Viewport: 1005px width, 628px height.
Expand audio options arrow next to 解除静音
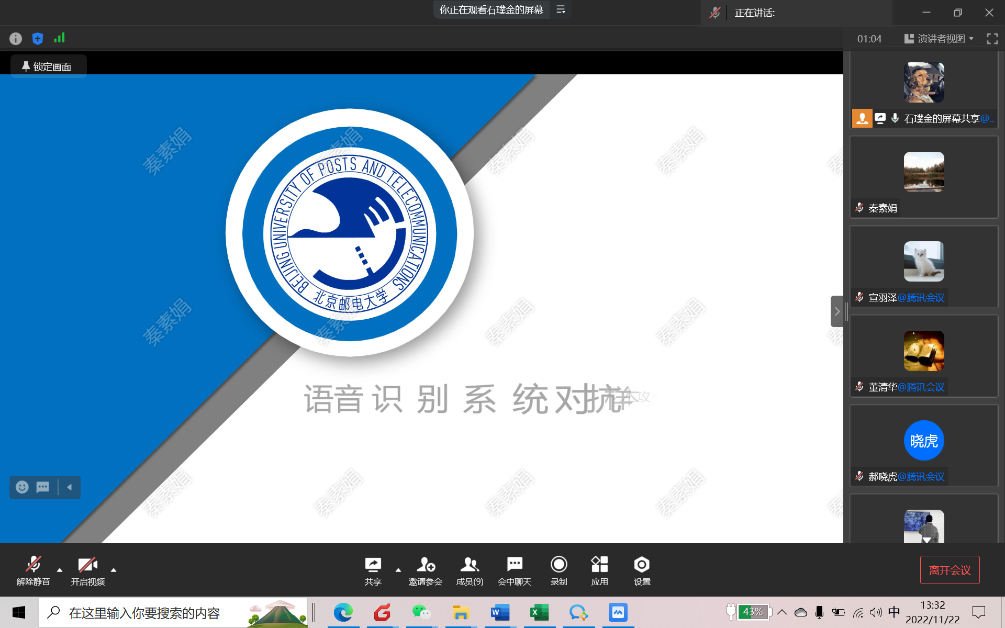coord(60,570)
